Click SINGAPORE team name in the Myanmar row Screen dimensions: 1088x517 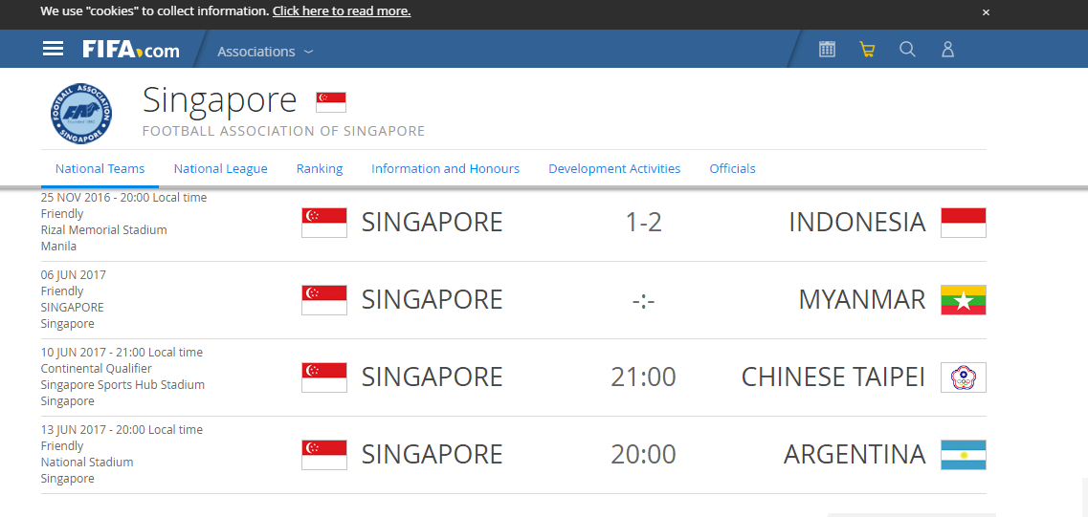click(x=432, y=300)
